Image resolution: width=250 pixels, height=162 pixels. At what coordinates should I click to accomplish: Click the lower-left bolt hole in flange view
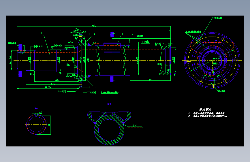pos(201,82)
